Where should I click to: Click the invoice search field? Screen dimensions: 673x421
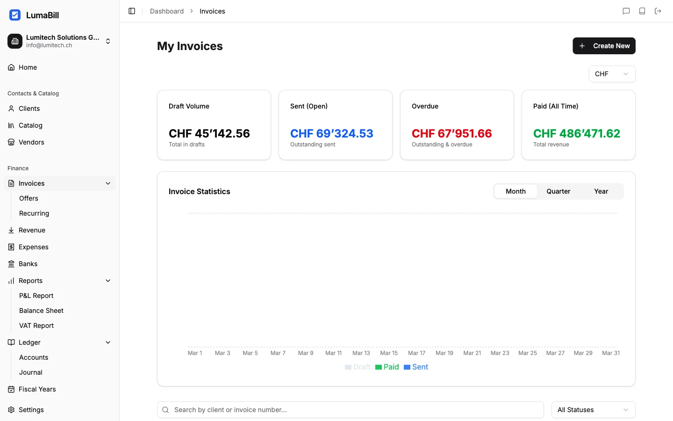350,410
